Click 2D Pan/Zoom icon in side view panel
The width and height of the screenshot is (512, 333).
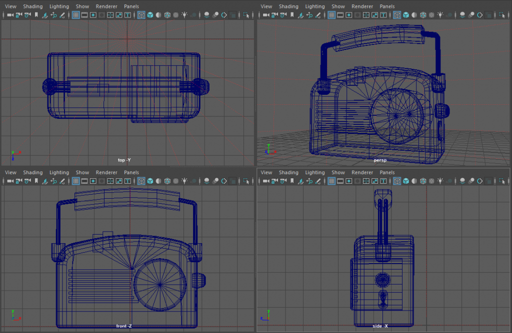309,181
